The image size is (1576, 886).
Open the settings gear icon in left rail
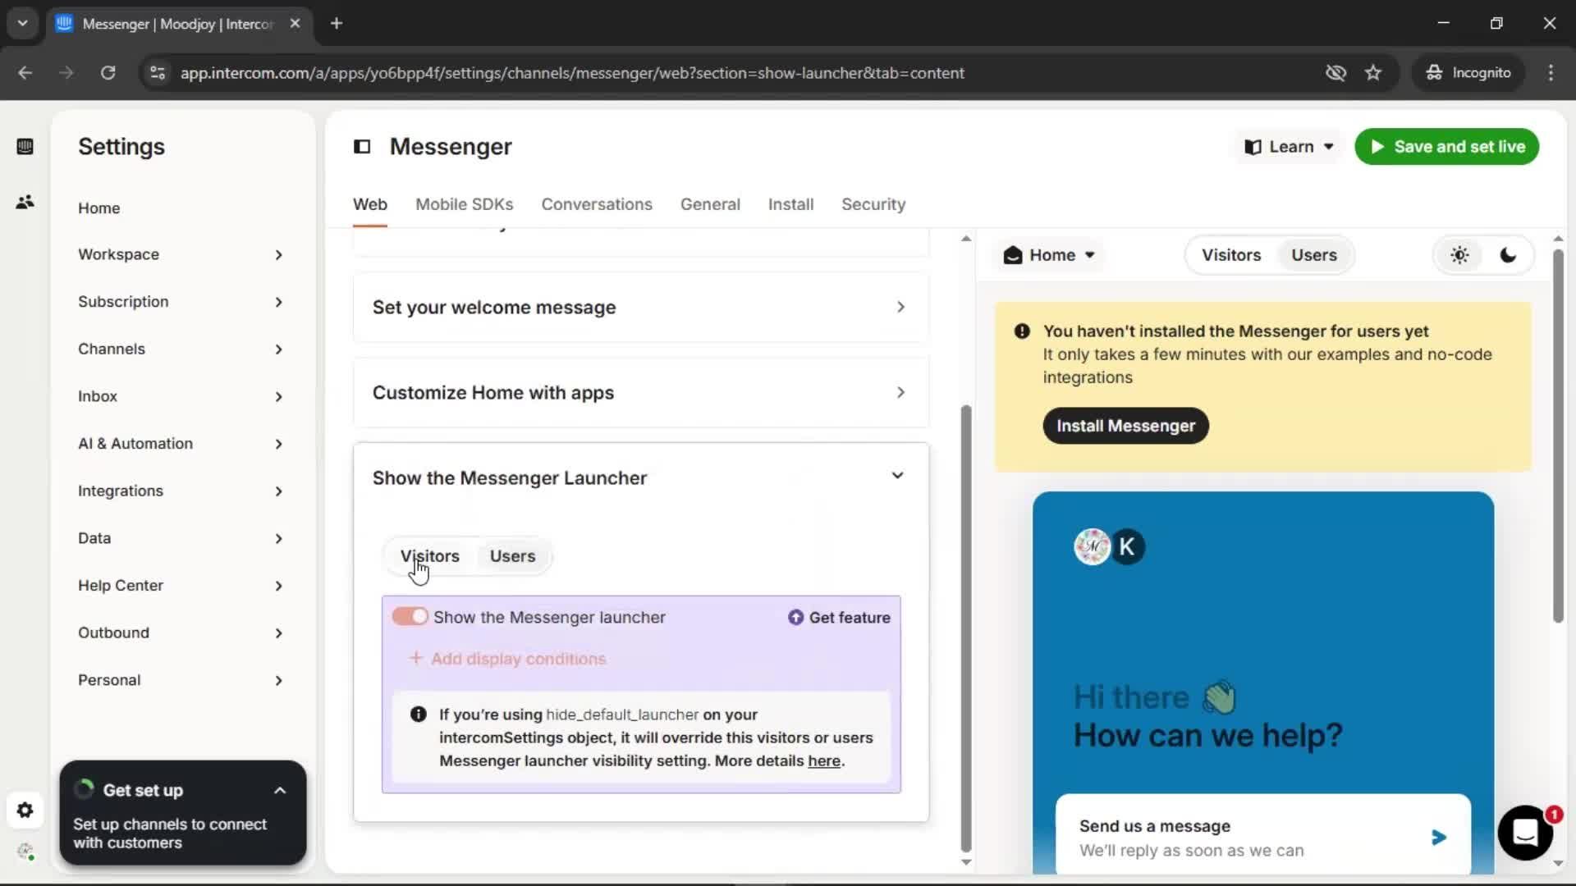[25, 811]
